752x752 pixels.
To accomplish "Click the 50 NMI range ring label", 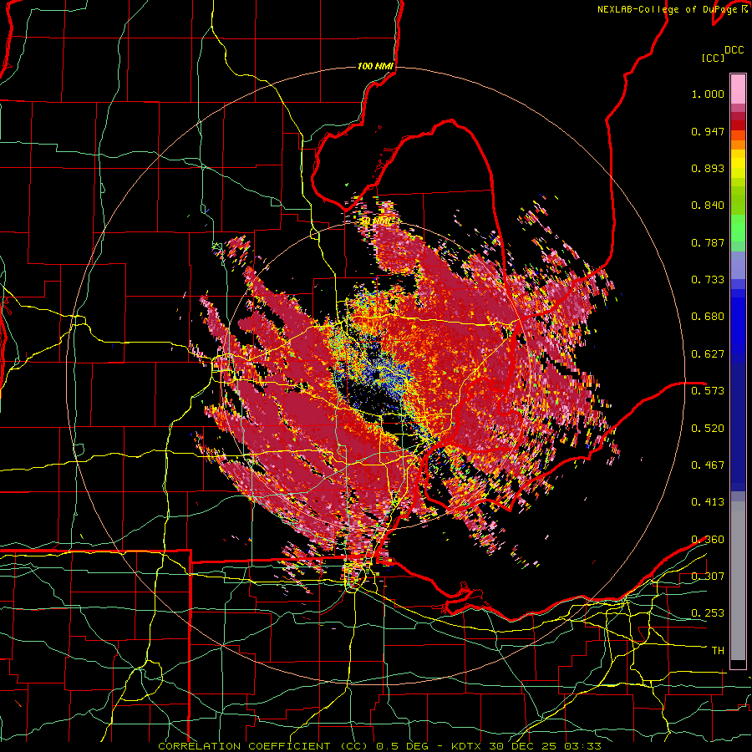I will point(377,221).
